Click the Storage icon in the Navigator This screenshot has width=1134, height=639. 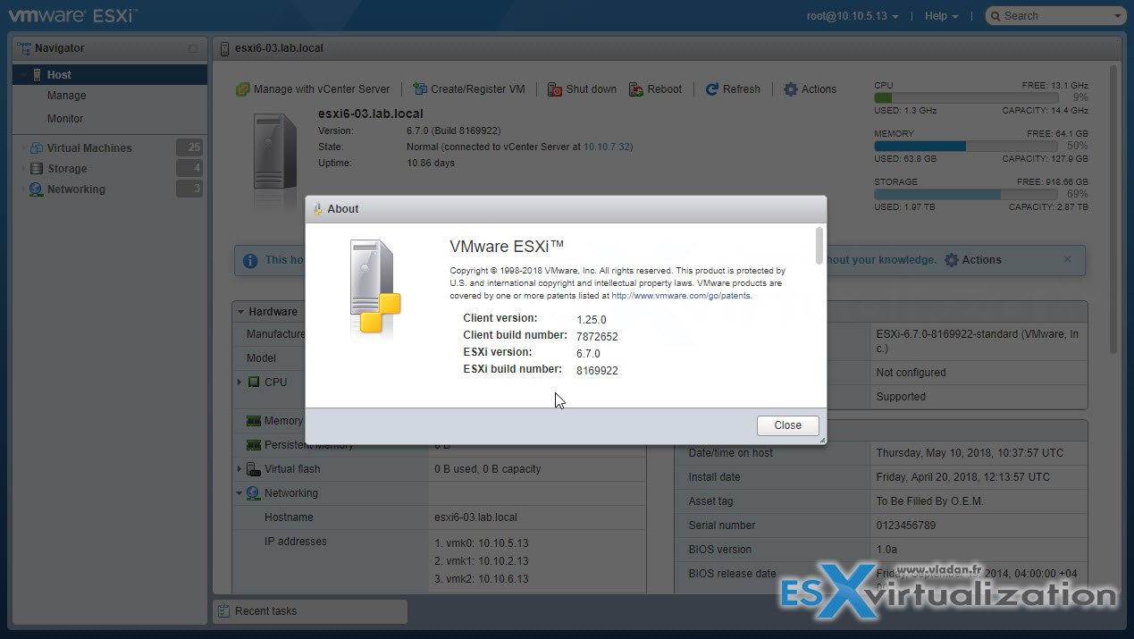tap(37, 169)
